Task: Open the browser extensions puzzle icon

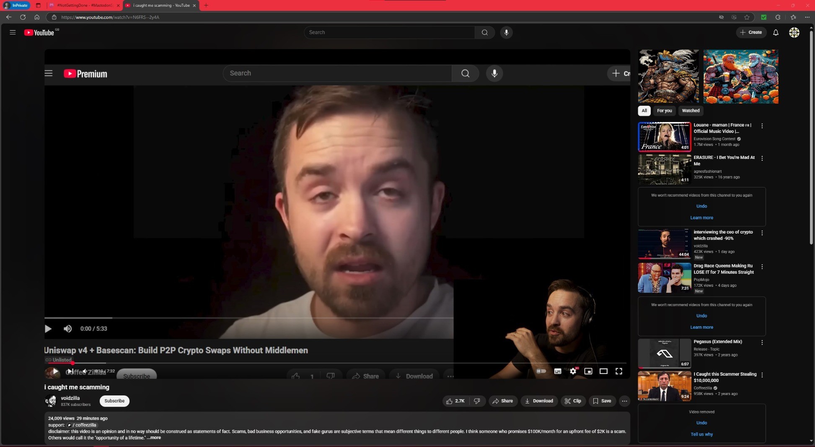Action: [x=778, y=17]
